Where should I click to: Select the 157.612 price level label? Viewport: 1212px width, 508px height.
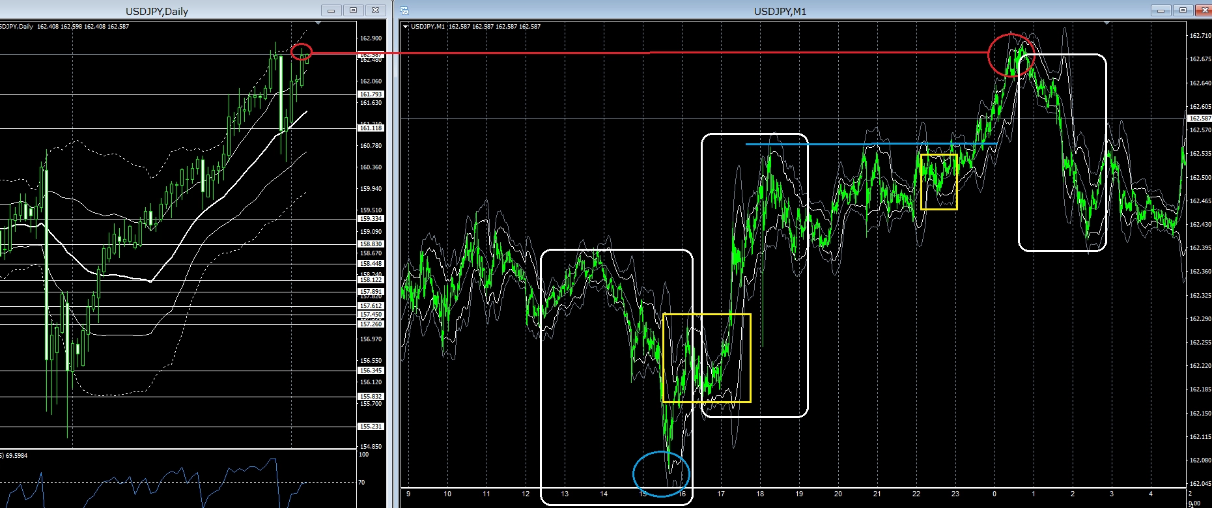371,306
